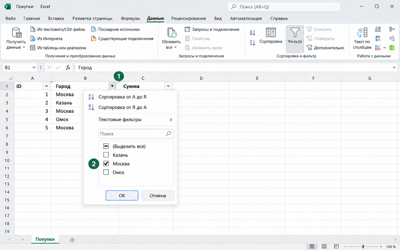
Task: Expand the Name Box dropdown
Action: (34, 67)
